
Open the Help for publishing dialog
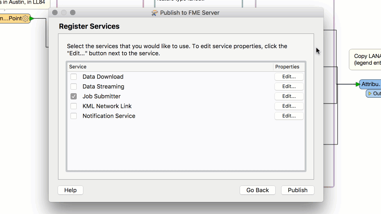point(70,190)
